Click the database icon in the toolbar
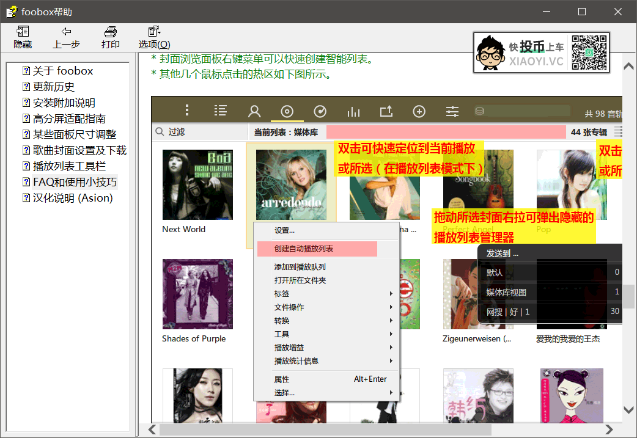This screenshot has width=637, height=438. tap(479, 111)
